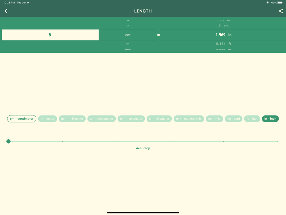Image resolution: width=286 pixels, height=215 pixels.
Task: Select the cm - centimeter unit chip
Action: (22, 119)
